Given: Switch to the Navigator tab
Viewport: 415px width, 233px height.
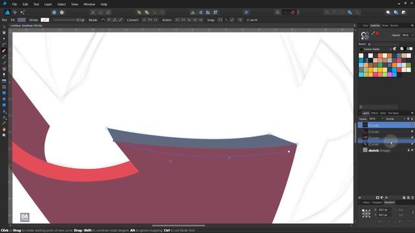Looking at the screenshot, I should point(377,203).
